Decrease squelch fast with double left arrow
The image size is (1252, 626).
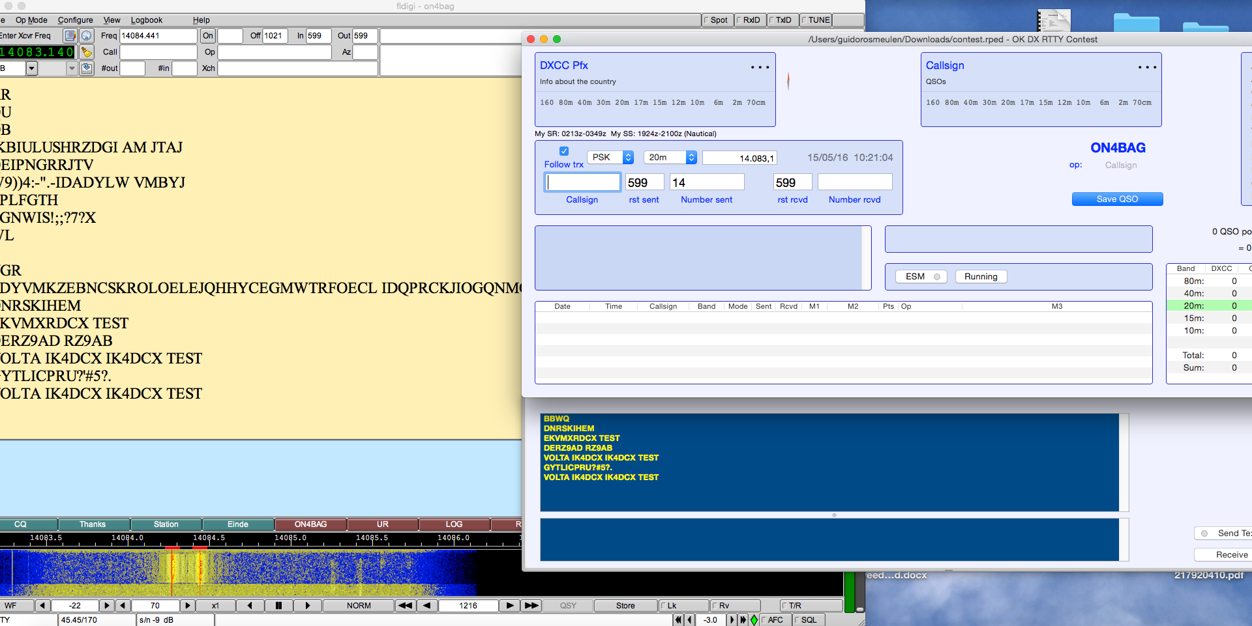tap(678, 619)
